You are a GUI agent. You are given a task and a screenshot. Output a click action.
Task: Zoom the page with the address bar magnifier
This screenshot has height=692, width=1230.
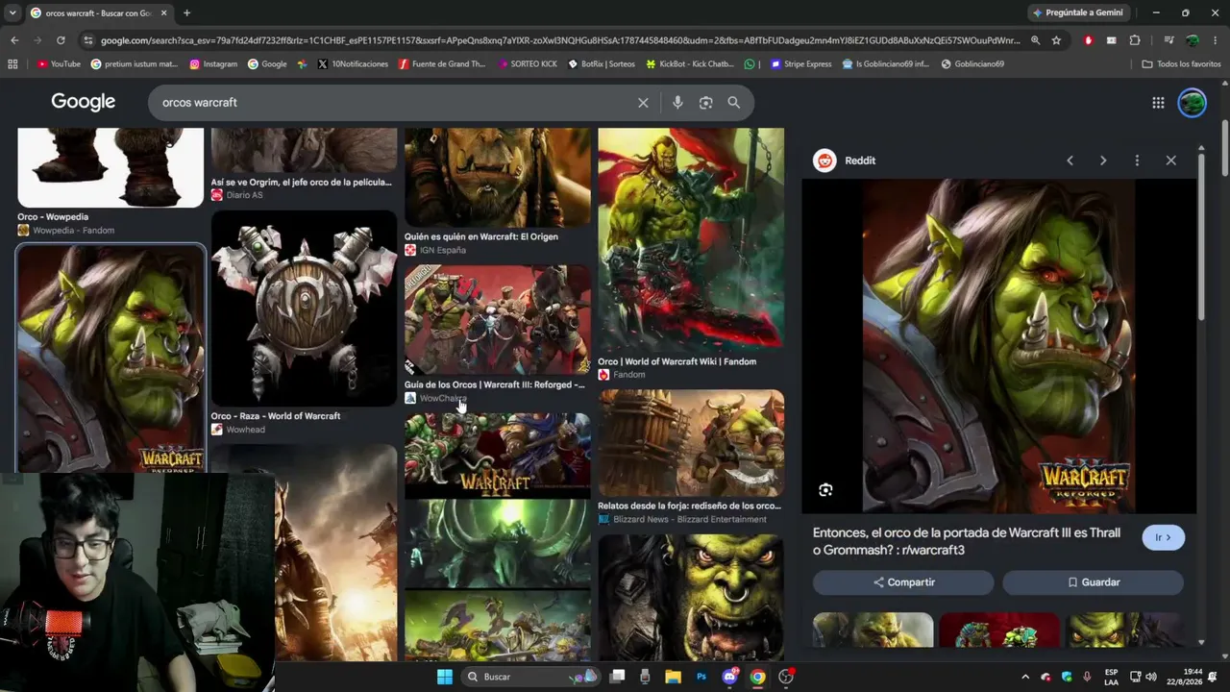pyautogui.click(x=1035, y=40)
